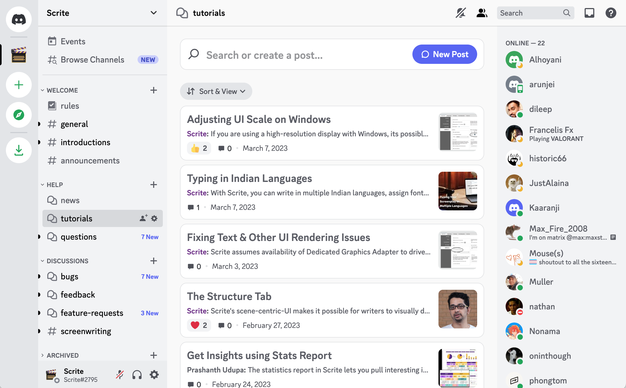Click NEW badge beside Browse Channels
This screenshot has height=388, width=626.
[148, 60]
